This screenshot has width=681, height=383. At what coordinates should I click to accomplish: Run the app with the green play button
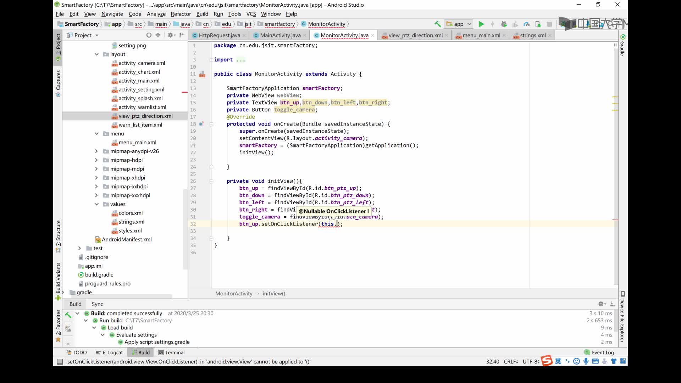481,24
